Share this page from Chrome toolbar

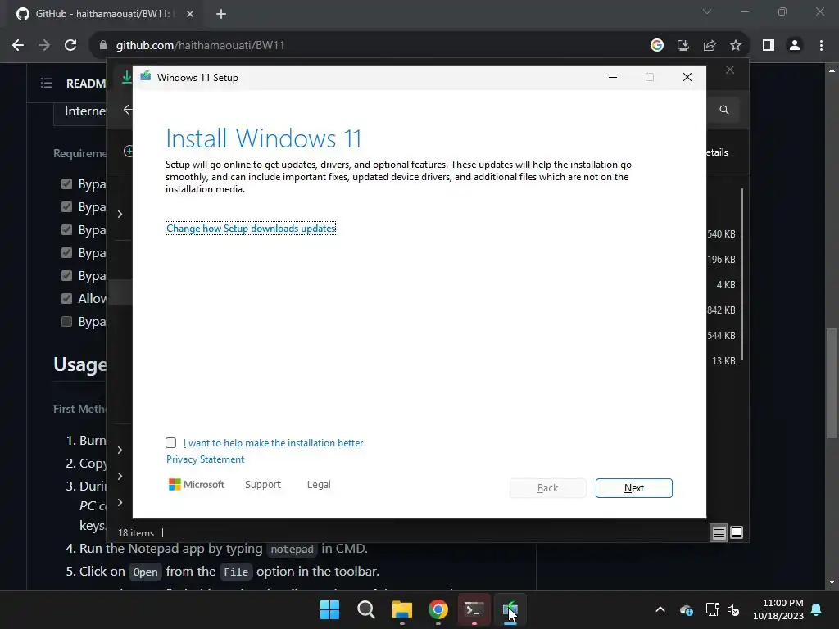[x=710, y=46]
